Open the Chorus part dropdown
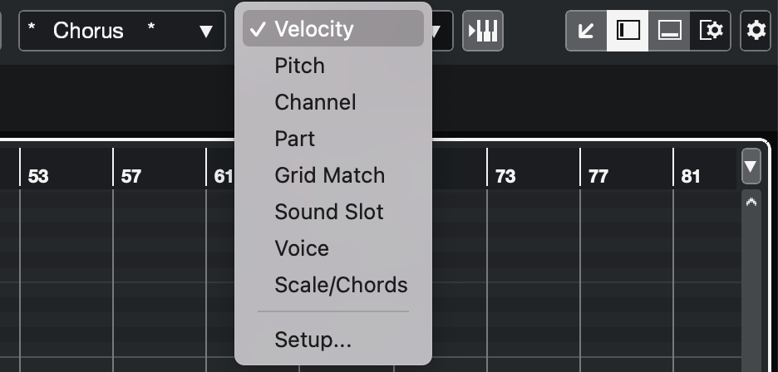This screenshot has height=372, width=778. click(x=122, y=31)
